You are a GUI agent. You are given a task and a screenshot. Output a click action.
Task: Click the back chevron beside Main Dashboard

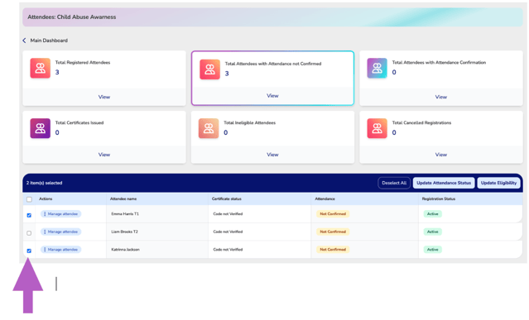[24, 41]
